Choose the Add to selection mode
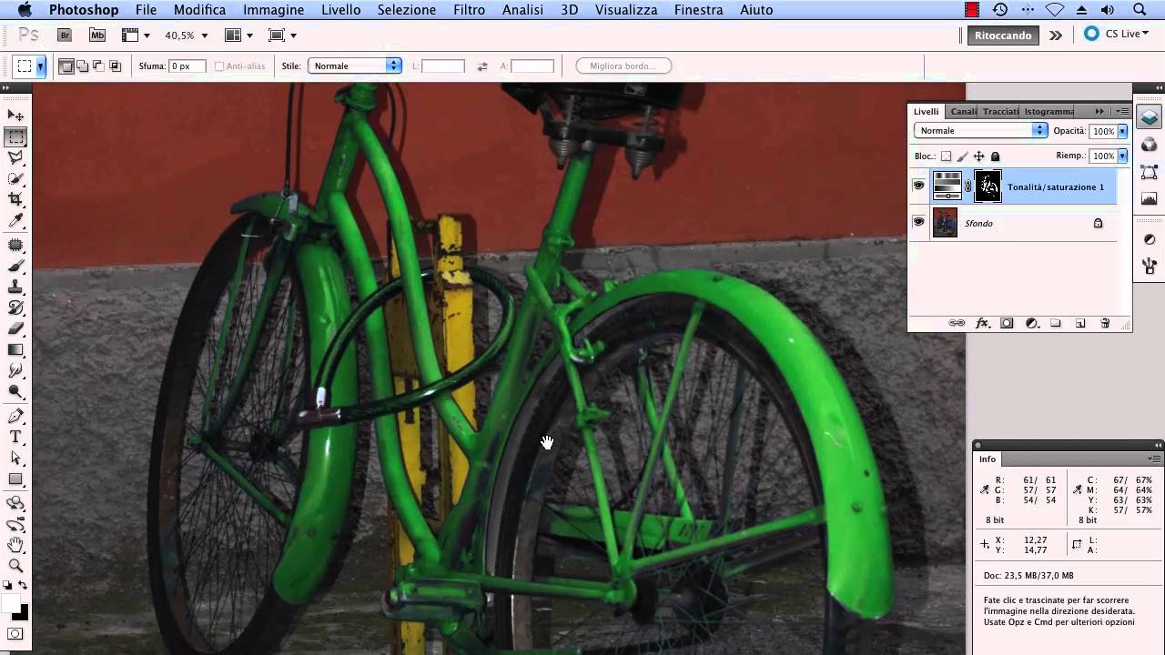 point(83,66)
